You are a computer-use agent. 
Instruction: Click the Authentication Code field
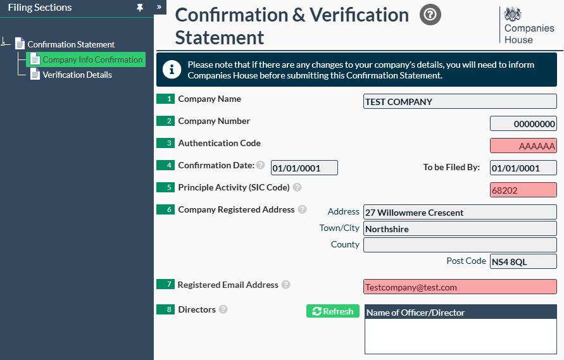(523, 146)
